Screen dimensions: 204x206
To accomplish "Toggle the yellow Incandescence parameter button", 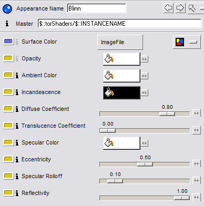I will point(8,92).
